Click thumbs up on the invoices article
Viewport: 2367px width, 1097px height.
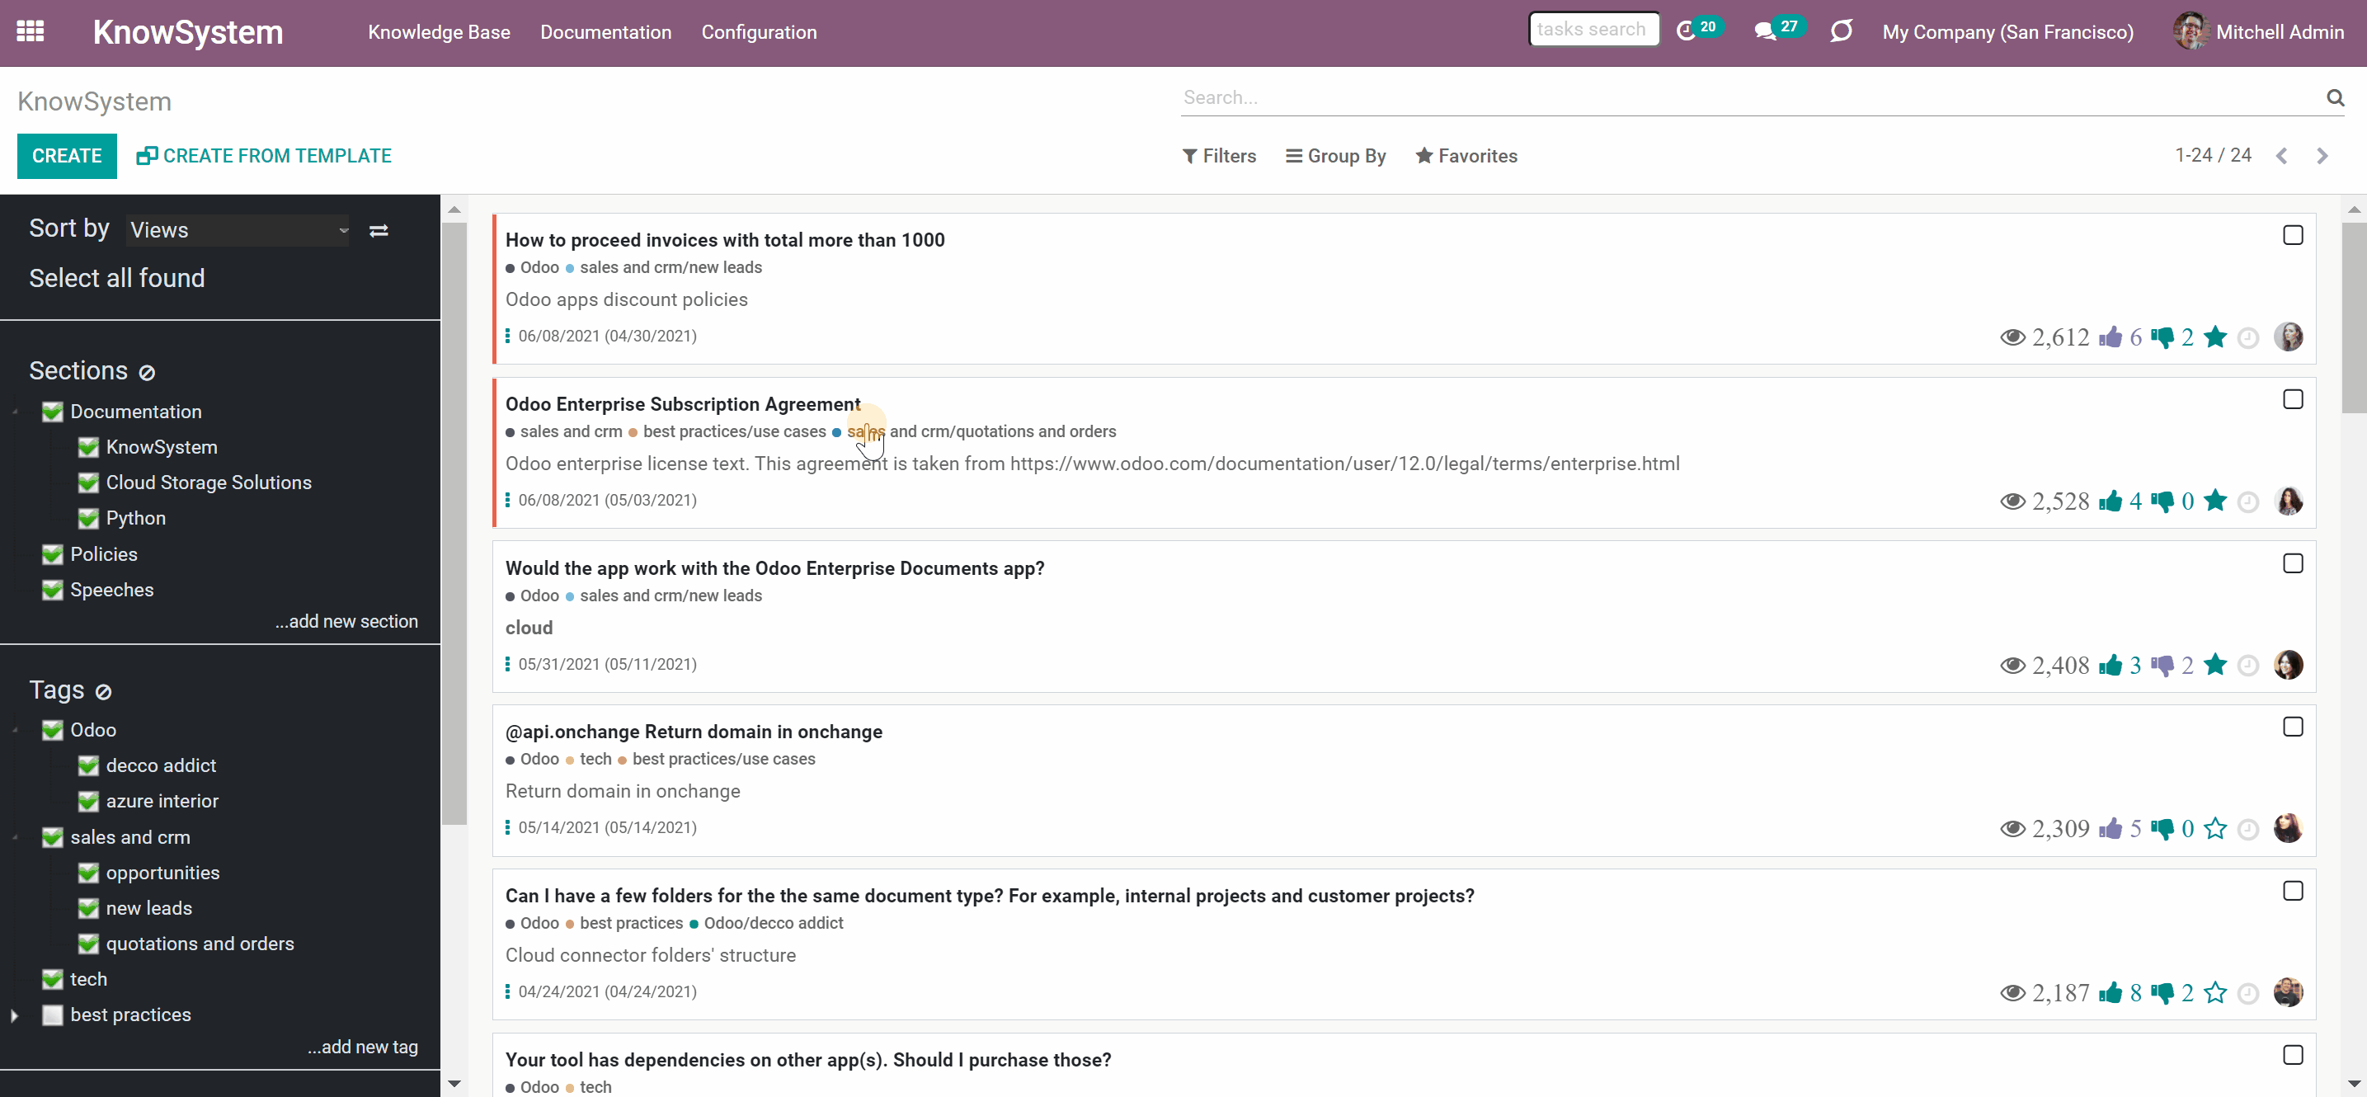(x=2111, y=337)
